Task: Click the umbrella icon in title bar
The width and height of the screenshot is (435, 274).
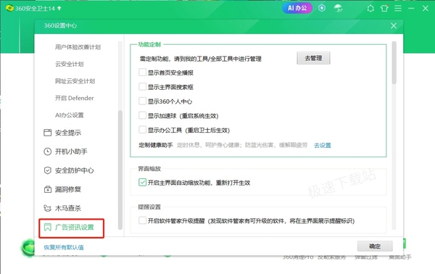Action: (338, 8)
